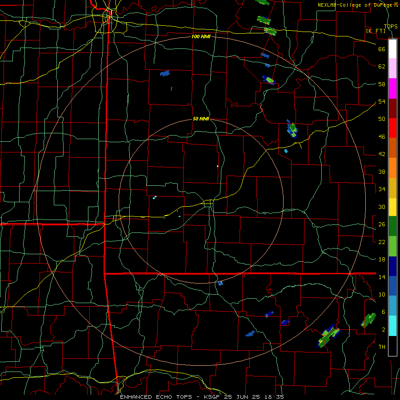Click the scale value "14"
The image size is (400, 400).
(382, 277)
